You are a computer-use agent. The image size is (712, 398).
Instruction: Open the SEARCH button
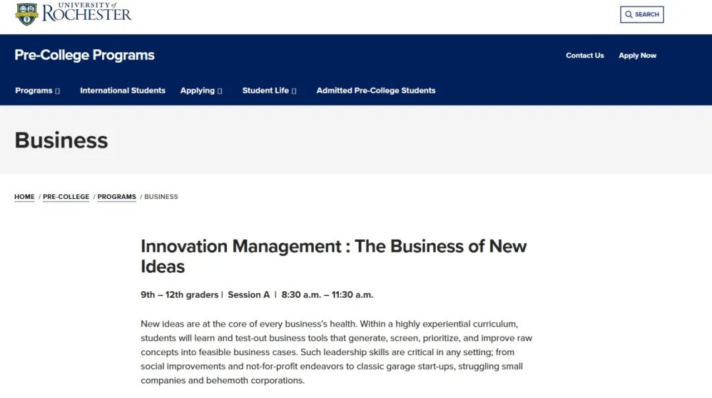[x=641, y=14]
